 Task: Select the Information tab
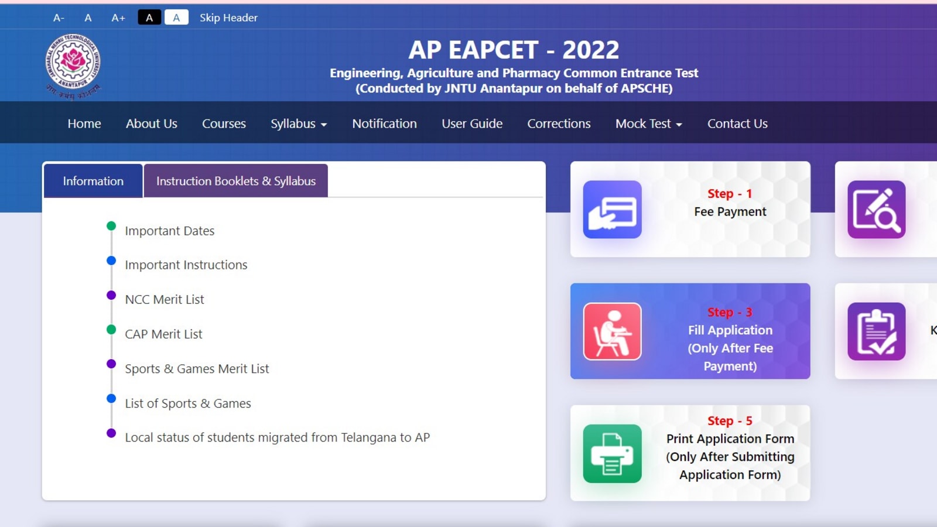click(93, 181)
